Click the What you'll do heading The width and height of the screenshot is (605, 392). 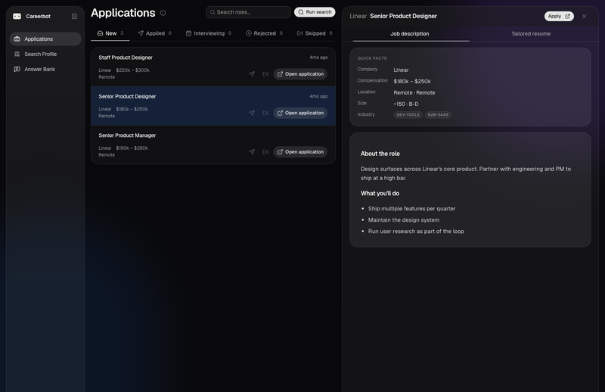[x=380, y=194]
